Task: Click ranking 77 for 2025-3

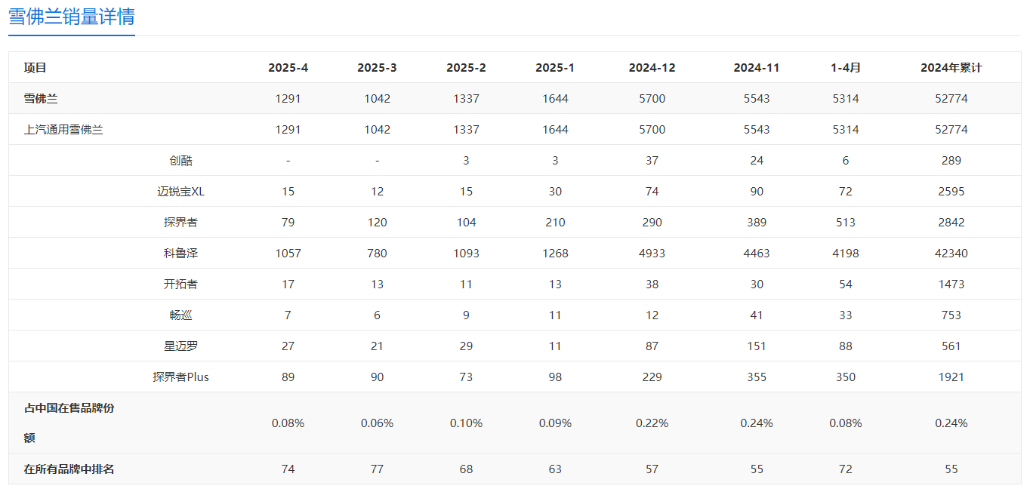Action: [x=378, y=469]
